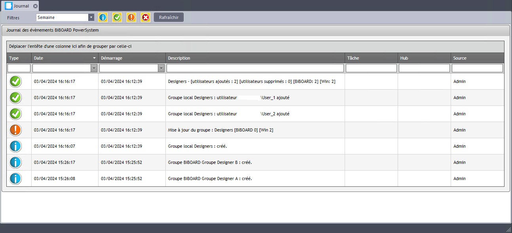Sort by the Date column header
The height and width of the screenshot is (233, 512).
(x=65, y=58)
